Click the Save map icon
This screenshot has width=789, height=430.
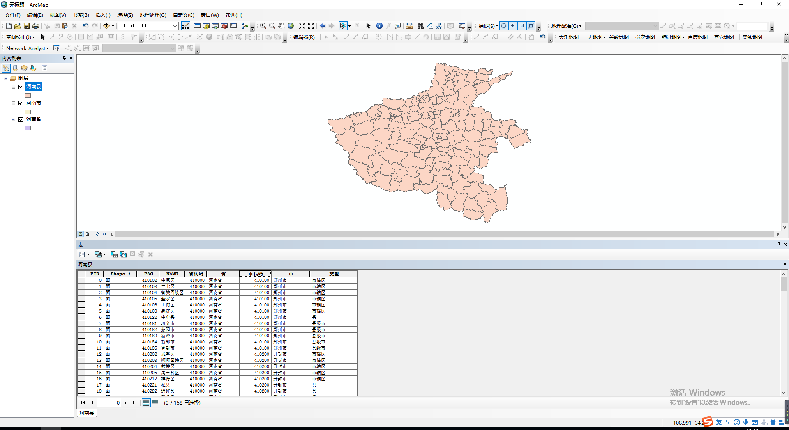[x=27, y=26]
